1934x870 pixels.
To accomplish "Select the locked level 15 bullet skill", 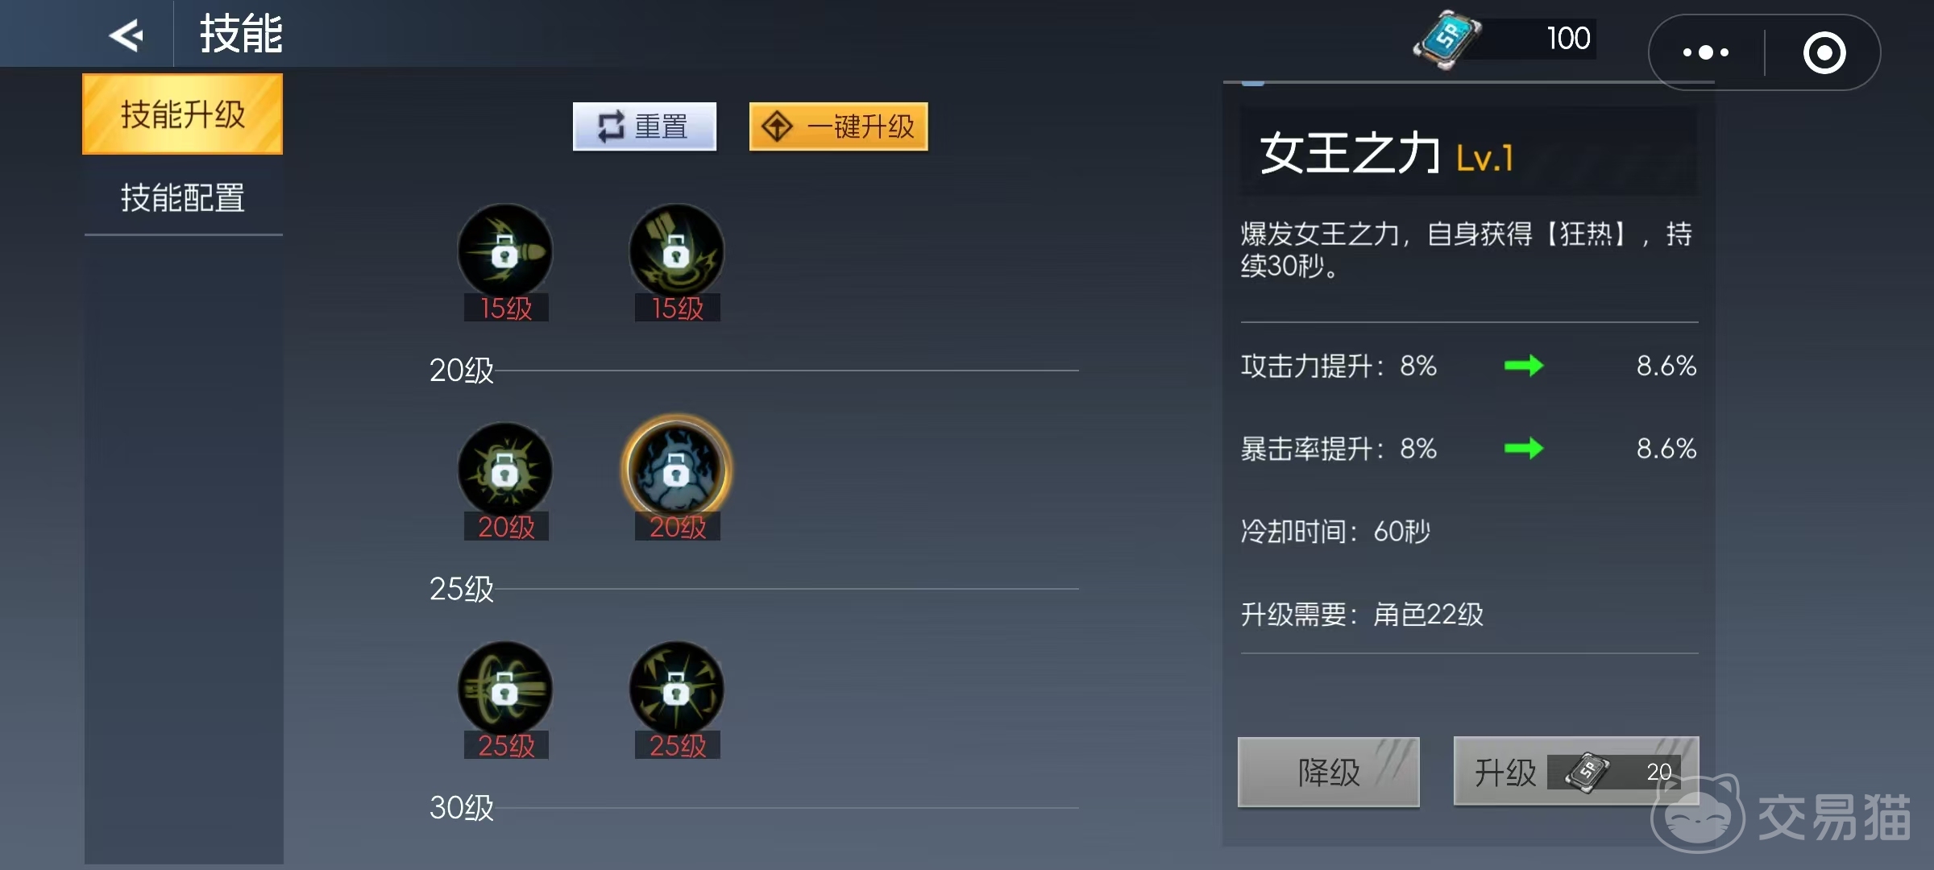I will [x=505, y=251].
